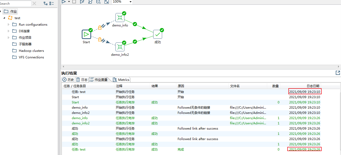This screenshot has height=155, width=341.
Task: Select the demo_info job entry node
Action: [120, 18]
